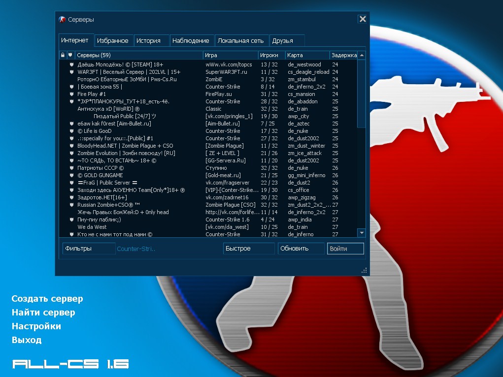The image size is (503, 377).
Task: Click the map name gg_mini_inferno
Action: click(306, 175)
